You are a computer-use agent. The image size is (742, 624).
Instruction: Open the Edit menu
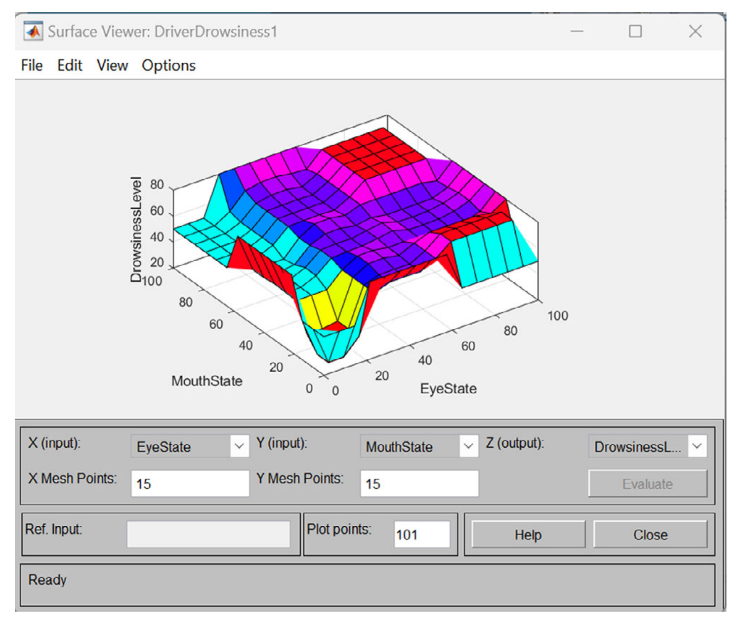point(70,66)
